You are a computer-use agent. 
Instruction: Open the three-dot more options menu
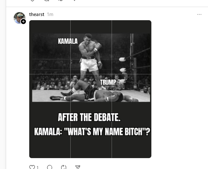199,14
